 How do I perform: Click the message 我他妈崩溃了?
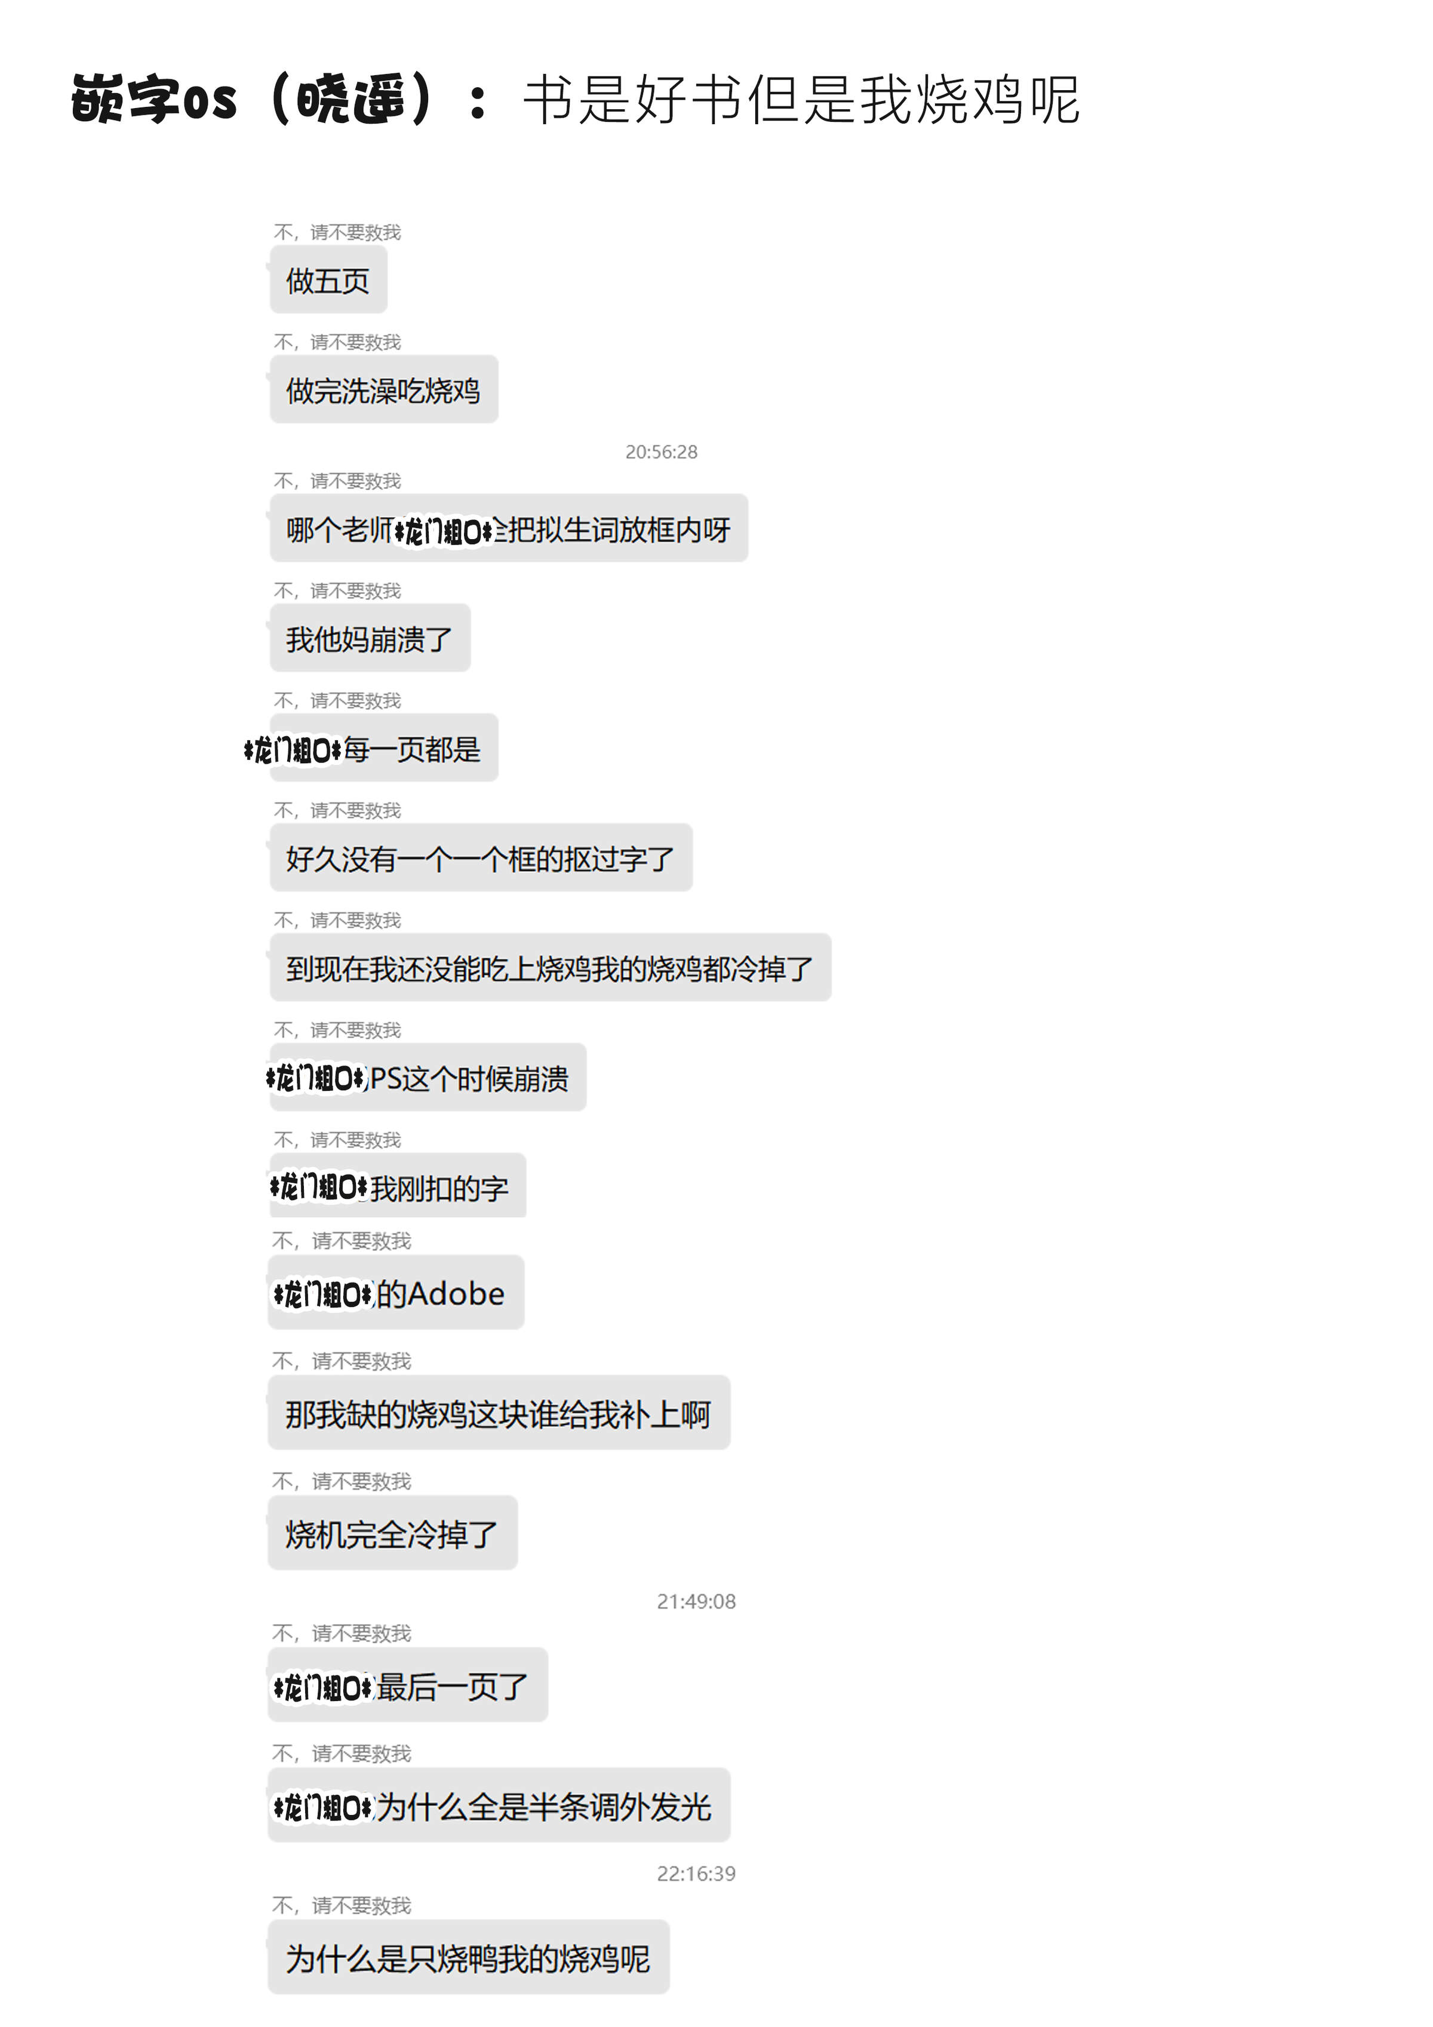click(370, 638)
